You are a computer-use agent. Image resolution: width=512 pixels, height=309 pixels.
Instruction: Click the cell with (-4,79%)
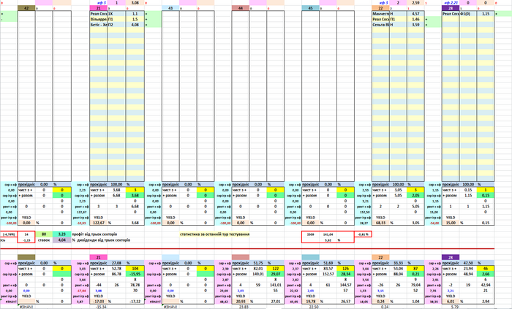click(x=9, y=234)
